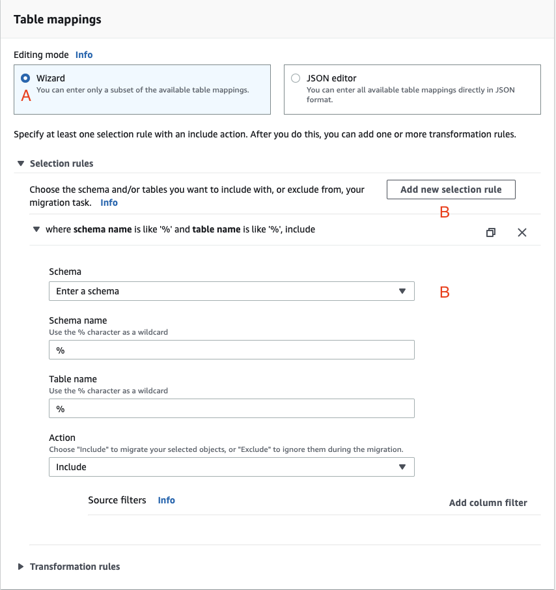This screenshot has height=590, width=556.
Task: Click Add column filter button
Action: 488,503
